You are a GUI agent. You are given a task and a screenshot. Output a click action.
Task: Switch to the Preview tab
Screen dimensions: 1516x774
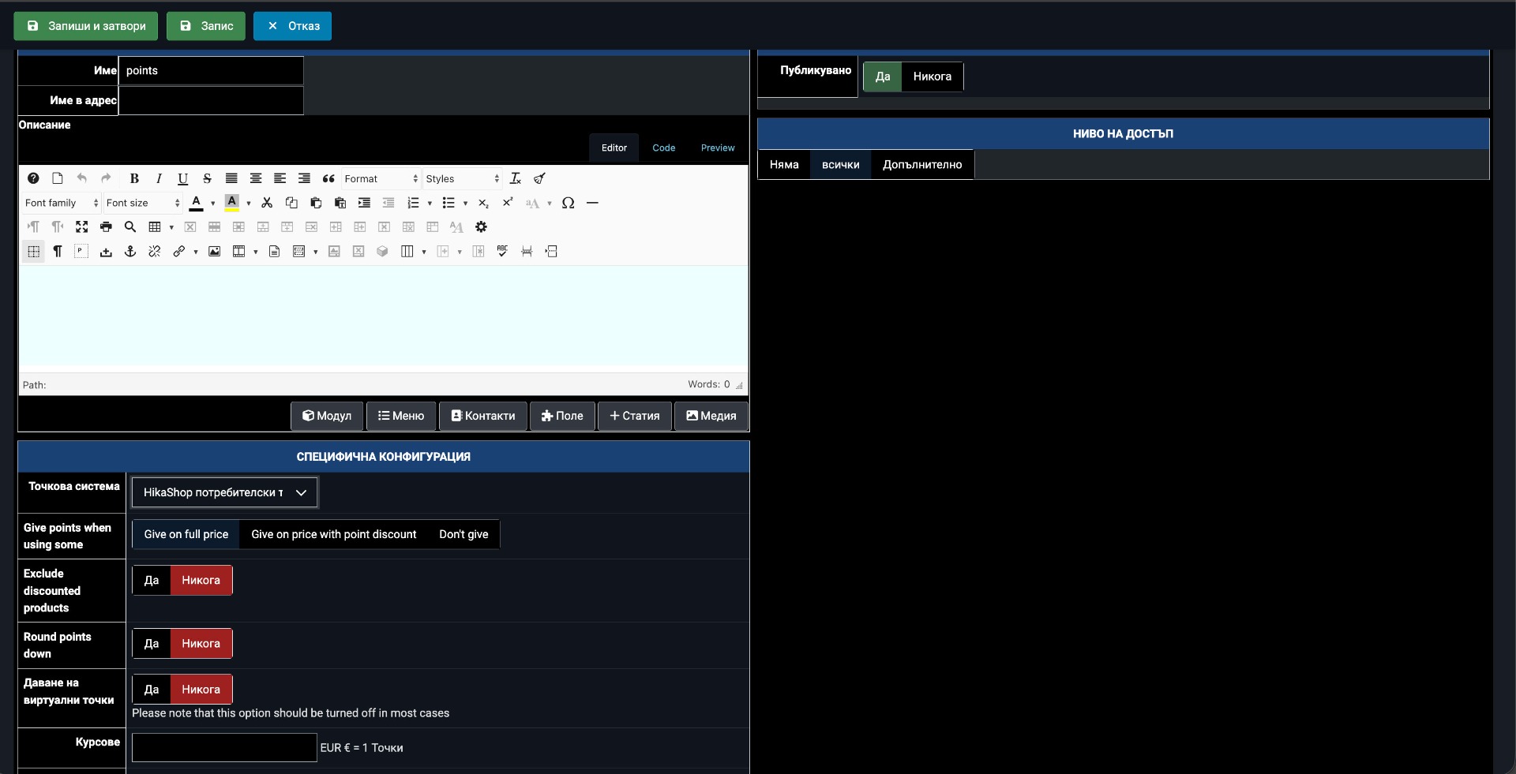(x=718, y=148)
